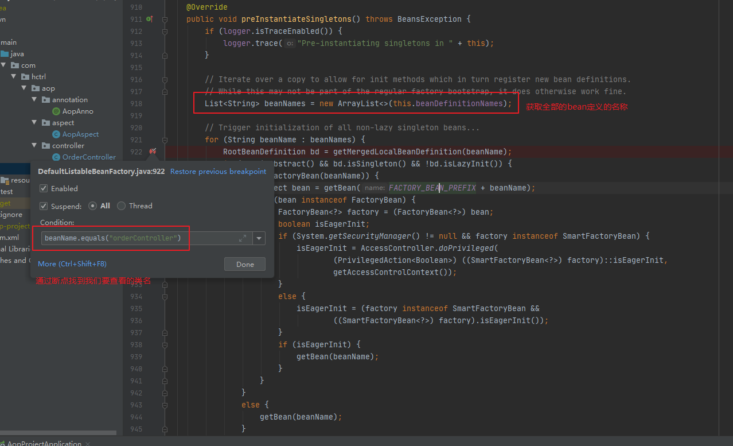This screenshot has height=446, width=733.
Task: Collapse the annotation package tree arrow
Action: coord(34,100)
